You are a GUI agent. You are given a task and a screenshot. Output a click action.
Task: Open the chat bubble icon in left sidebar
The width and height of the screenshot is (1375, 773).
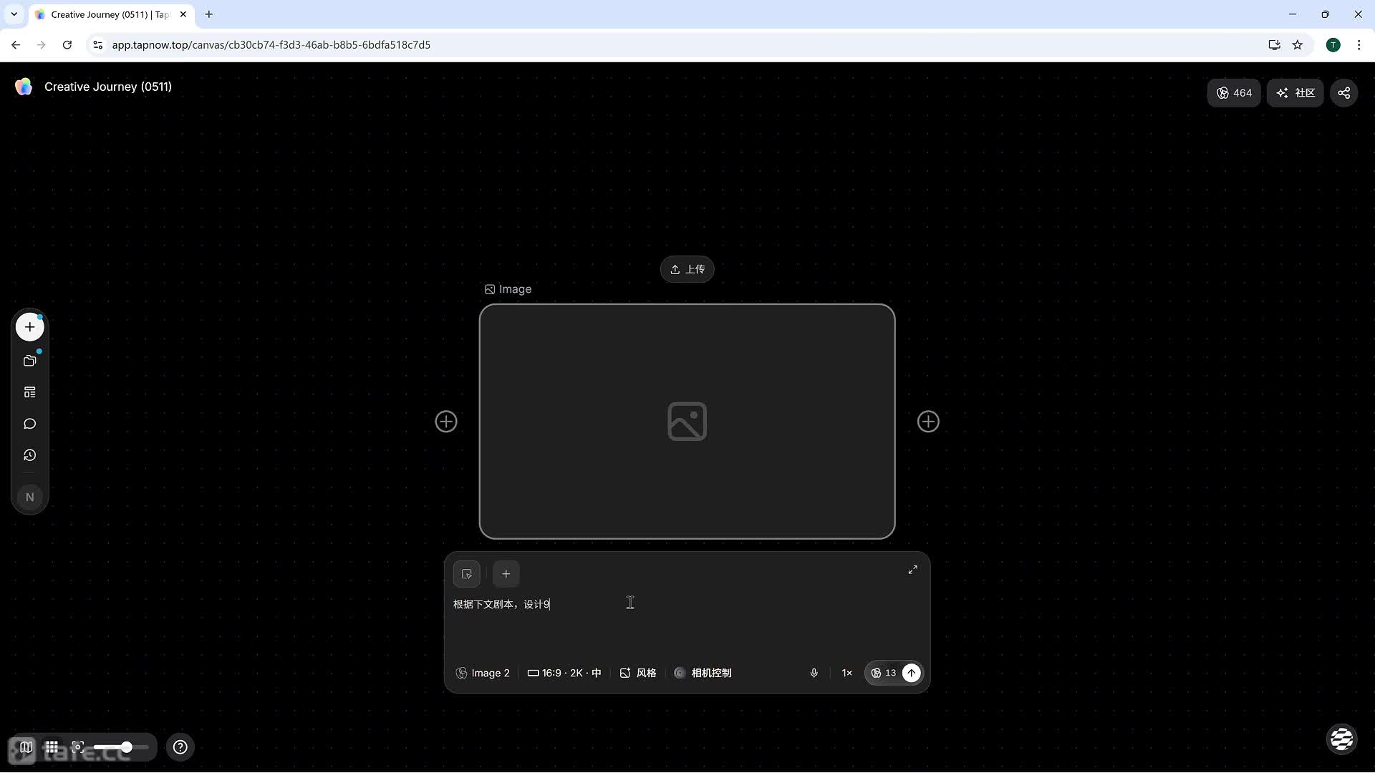29,424
